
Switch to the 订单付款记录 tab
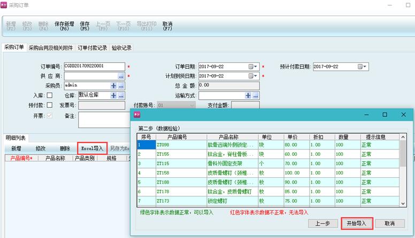click(x=93, y=48)
